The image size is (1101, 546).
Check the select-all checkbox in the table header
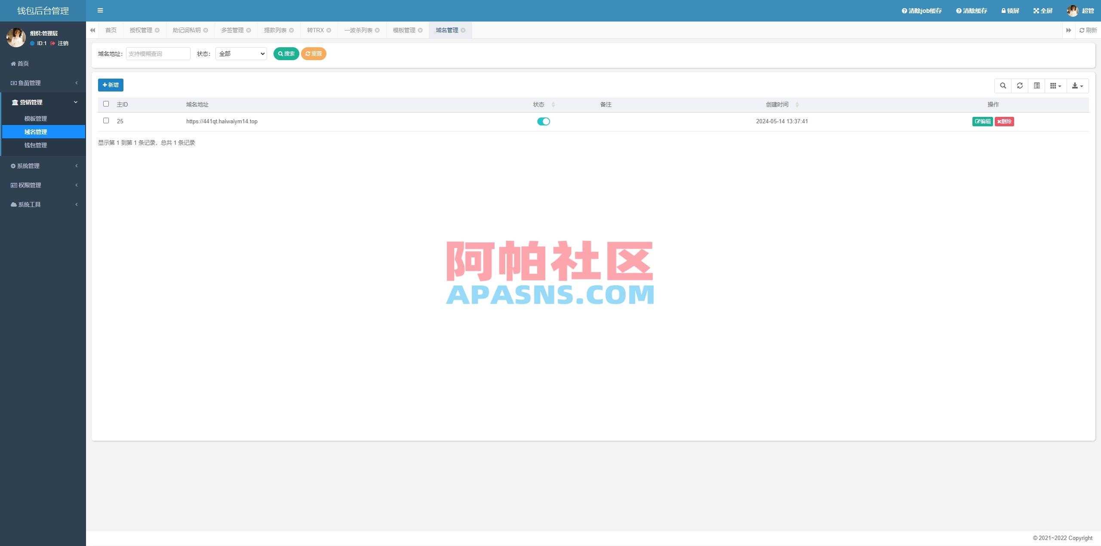point(106,104)
